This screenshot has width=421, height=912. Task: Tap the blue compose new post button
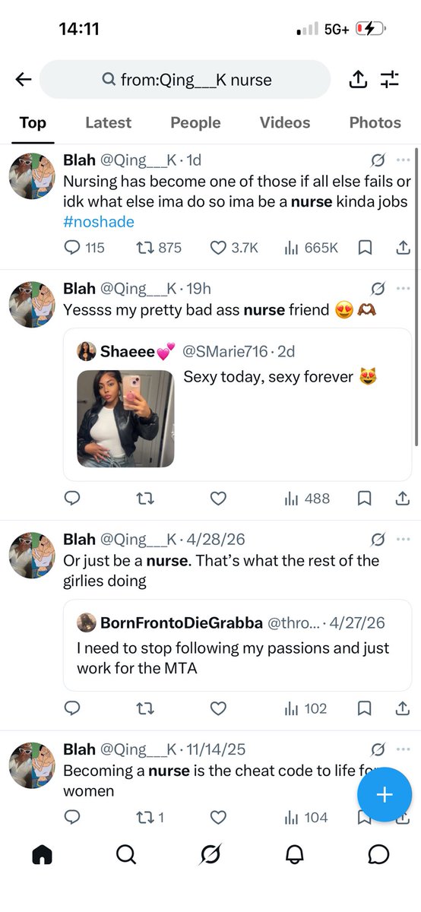(x=385, y=795)
